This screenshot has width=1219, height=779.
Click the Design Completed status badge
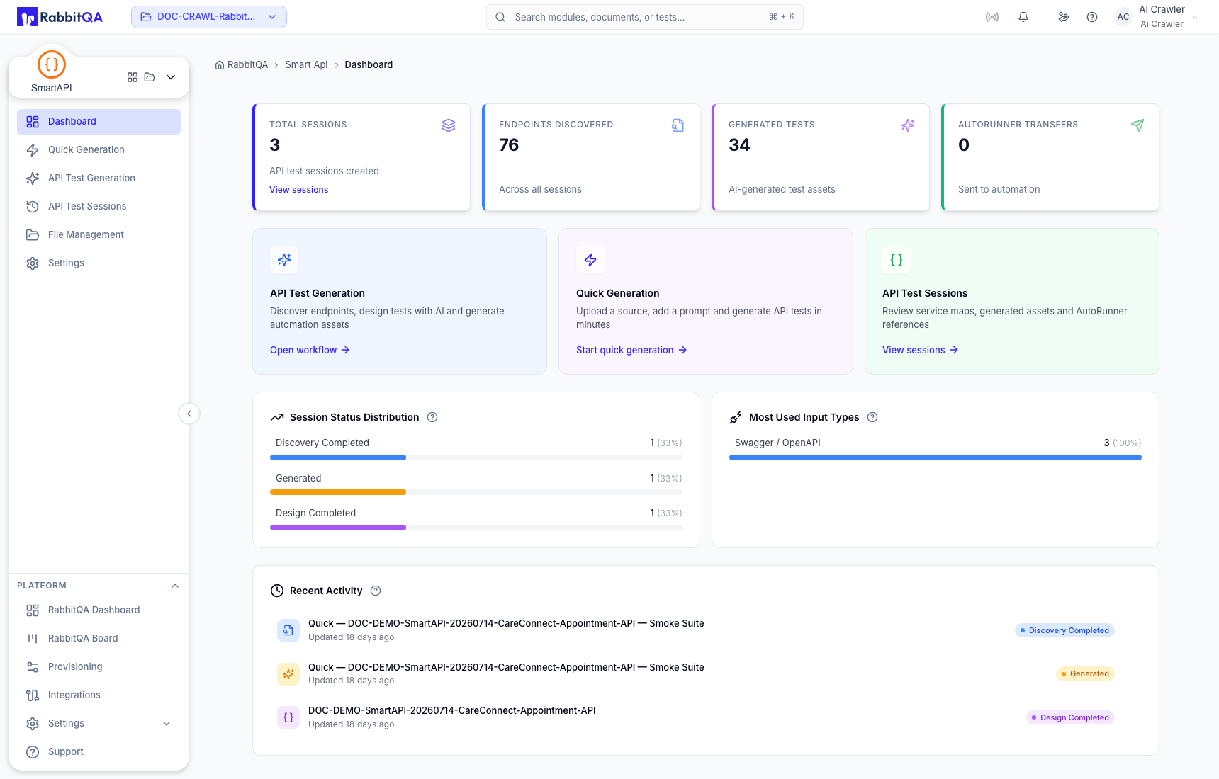1070,717
